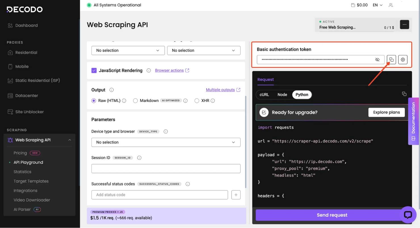The height and width of the screenshot is (228, 420).
Task: Click the Web Scraping API bug icon
Action: (x=10, y=140)
